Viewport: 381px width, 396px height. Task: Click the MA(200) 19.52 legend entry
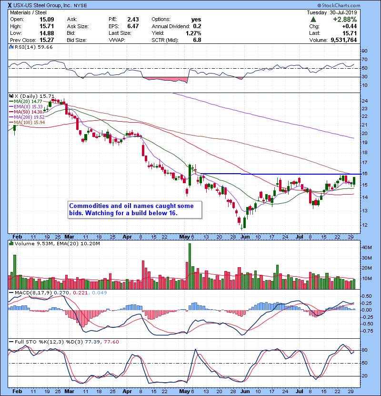[27, 117]
